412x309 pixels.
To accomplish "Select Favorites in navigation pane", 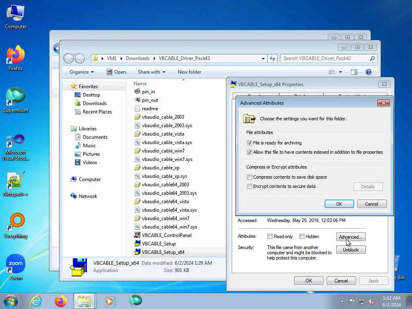I will coord(88,87).
